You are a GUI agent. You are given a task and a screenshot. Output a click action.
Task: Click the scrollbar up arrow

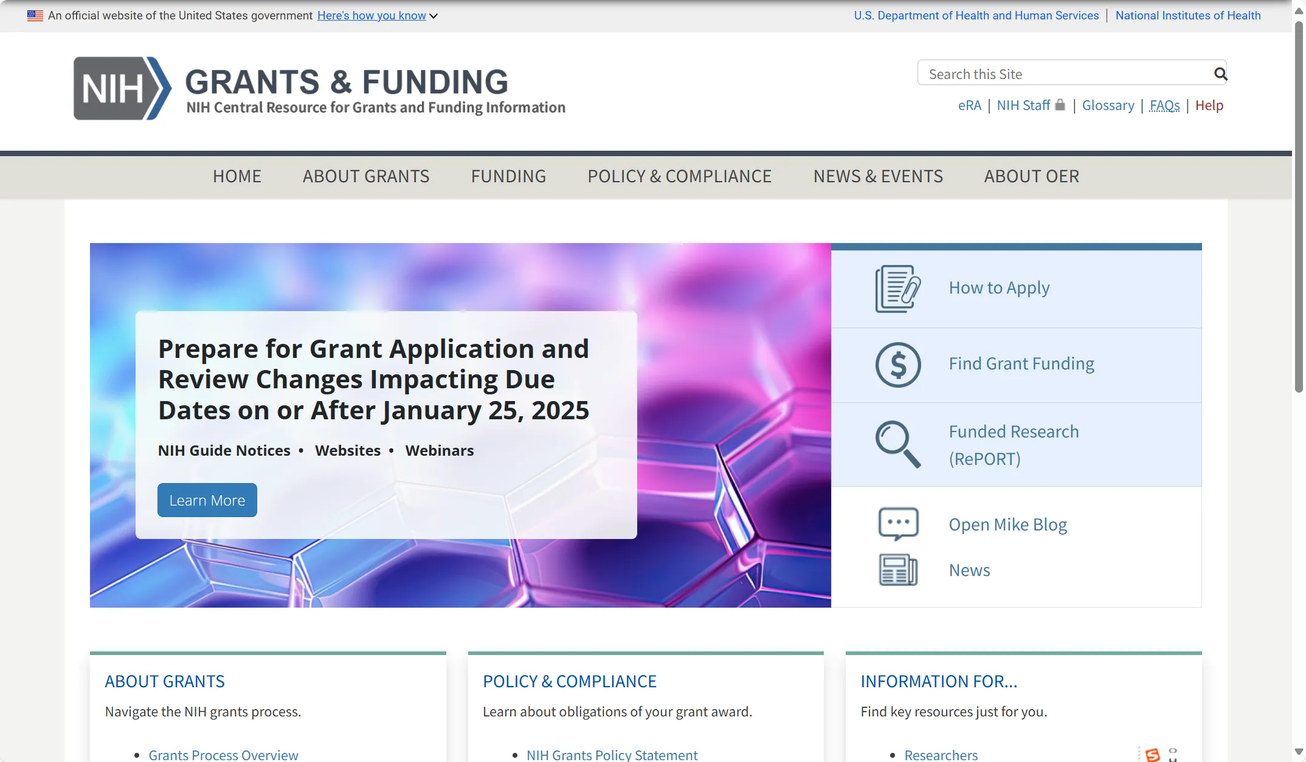tap(1299, 10)
